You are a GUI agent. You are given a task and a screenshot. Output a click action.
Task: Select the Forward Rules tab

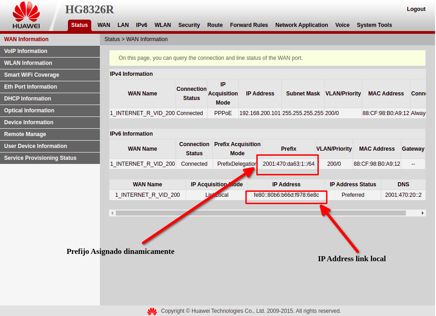(249, 25)
